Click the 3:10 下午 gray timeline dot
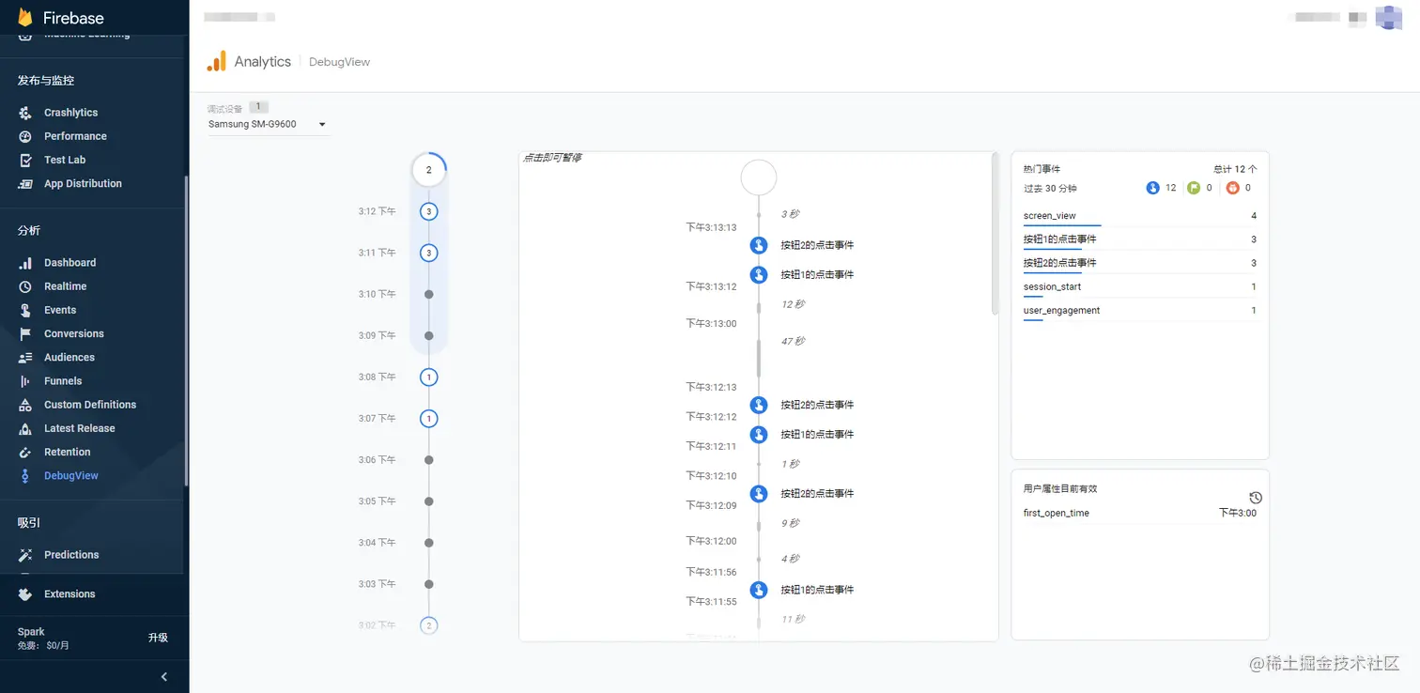Screen dimensions: 1420x693 [x=429, y=294]
